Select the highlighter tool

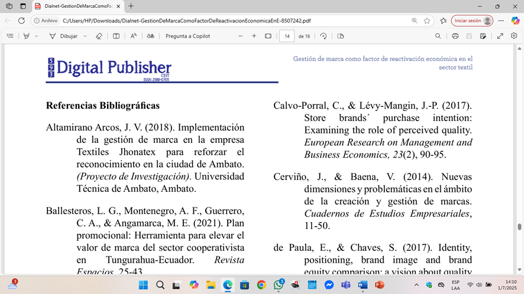pyautogui.click(x=27, y=36)
